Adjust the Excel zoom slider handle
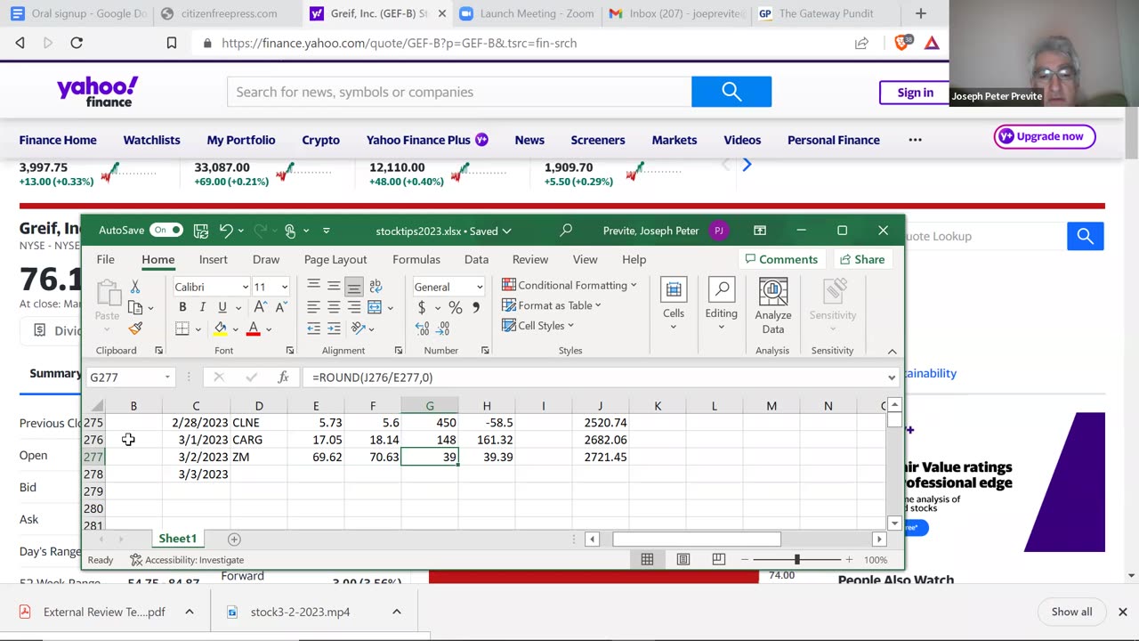The width and height of the screenshot is (1139, 641). click(x=796, y=560)
